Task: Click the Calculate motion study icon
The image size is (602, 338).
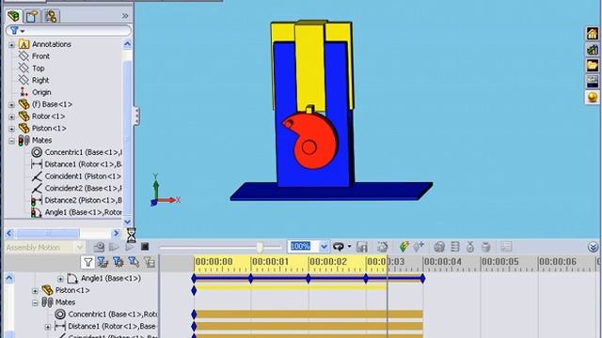Action: [x=99, y=247]
